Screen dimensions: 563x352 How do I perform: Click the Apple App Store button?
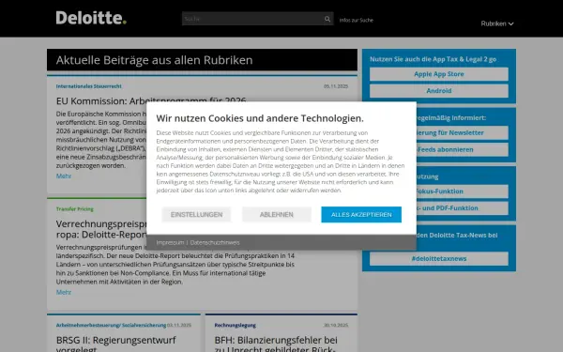[439, 74]
